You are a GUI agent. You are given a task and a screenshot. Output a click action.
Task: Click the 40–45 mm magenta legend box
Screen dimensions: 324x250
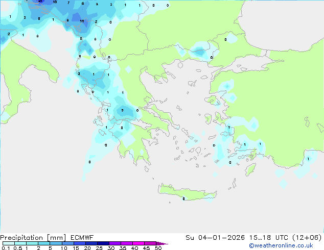(138, 243)
